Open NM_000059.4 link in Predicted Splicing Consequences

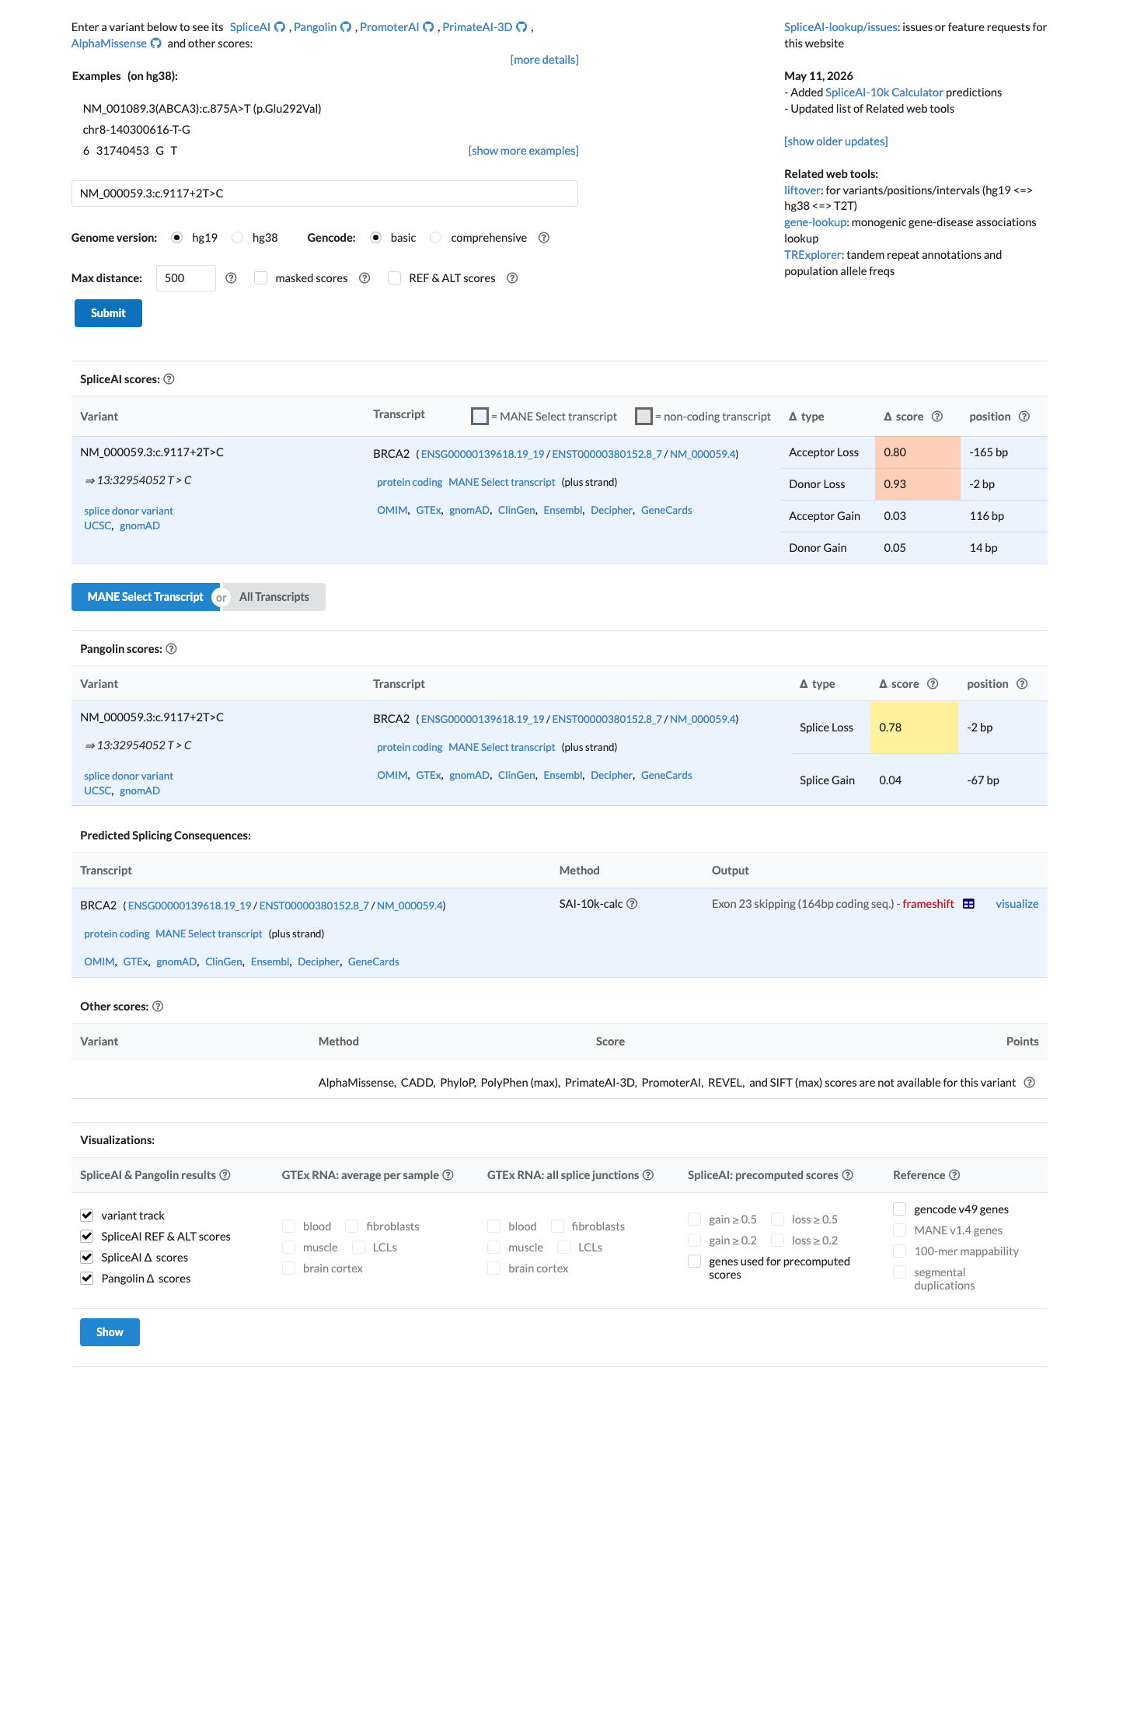tap(410, 906)
